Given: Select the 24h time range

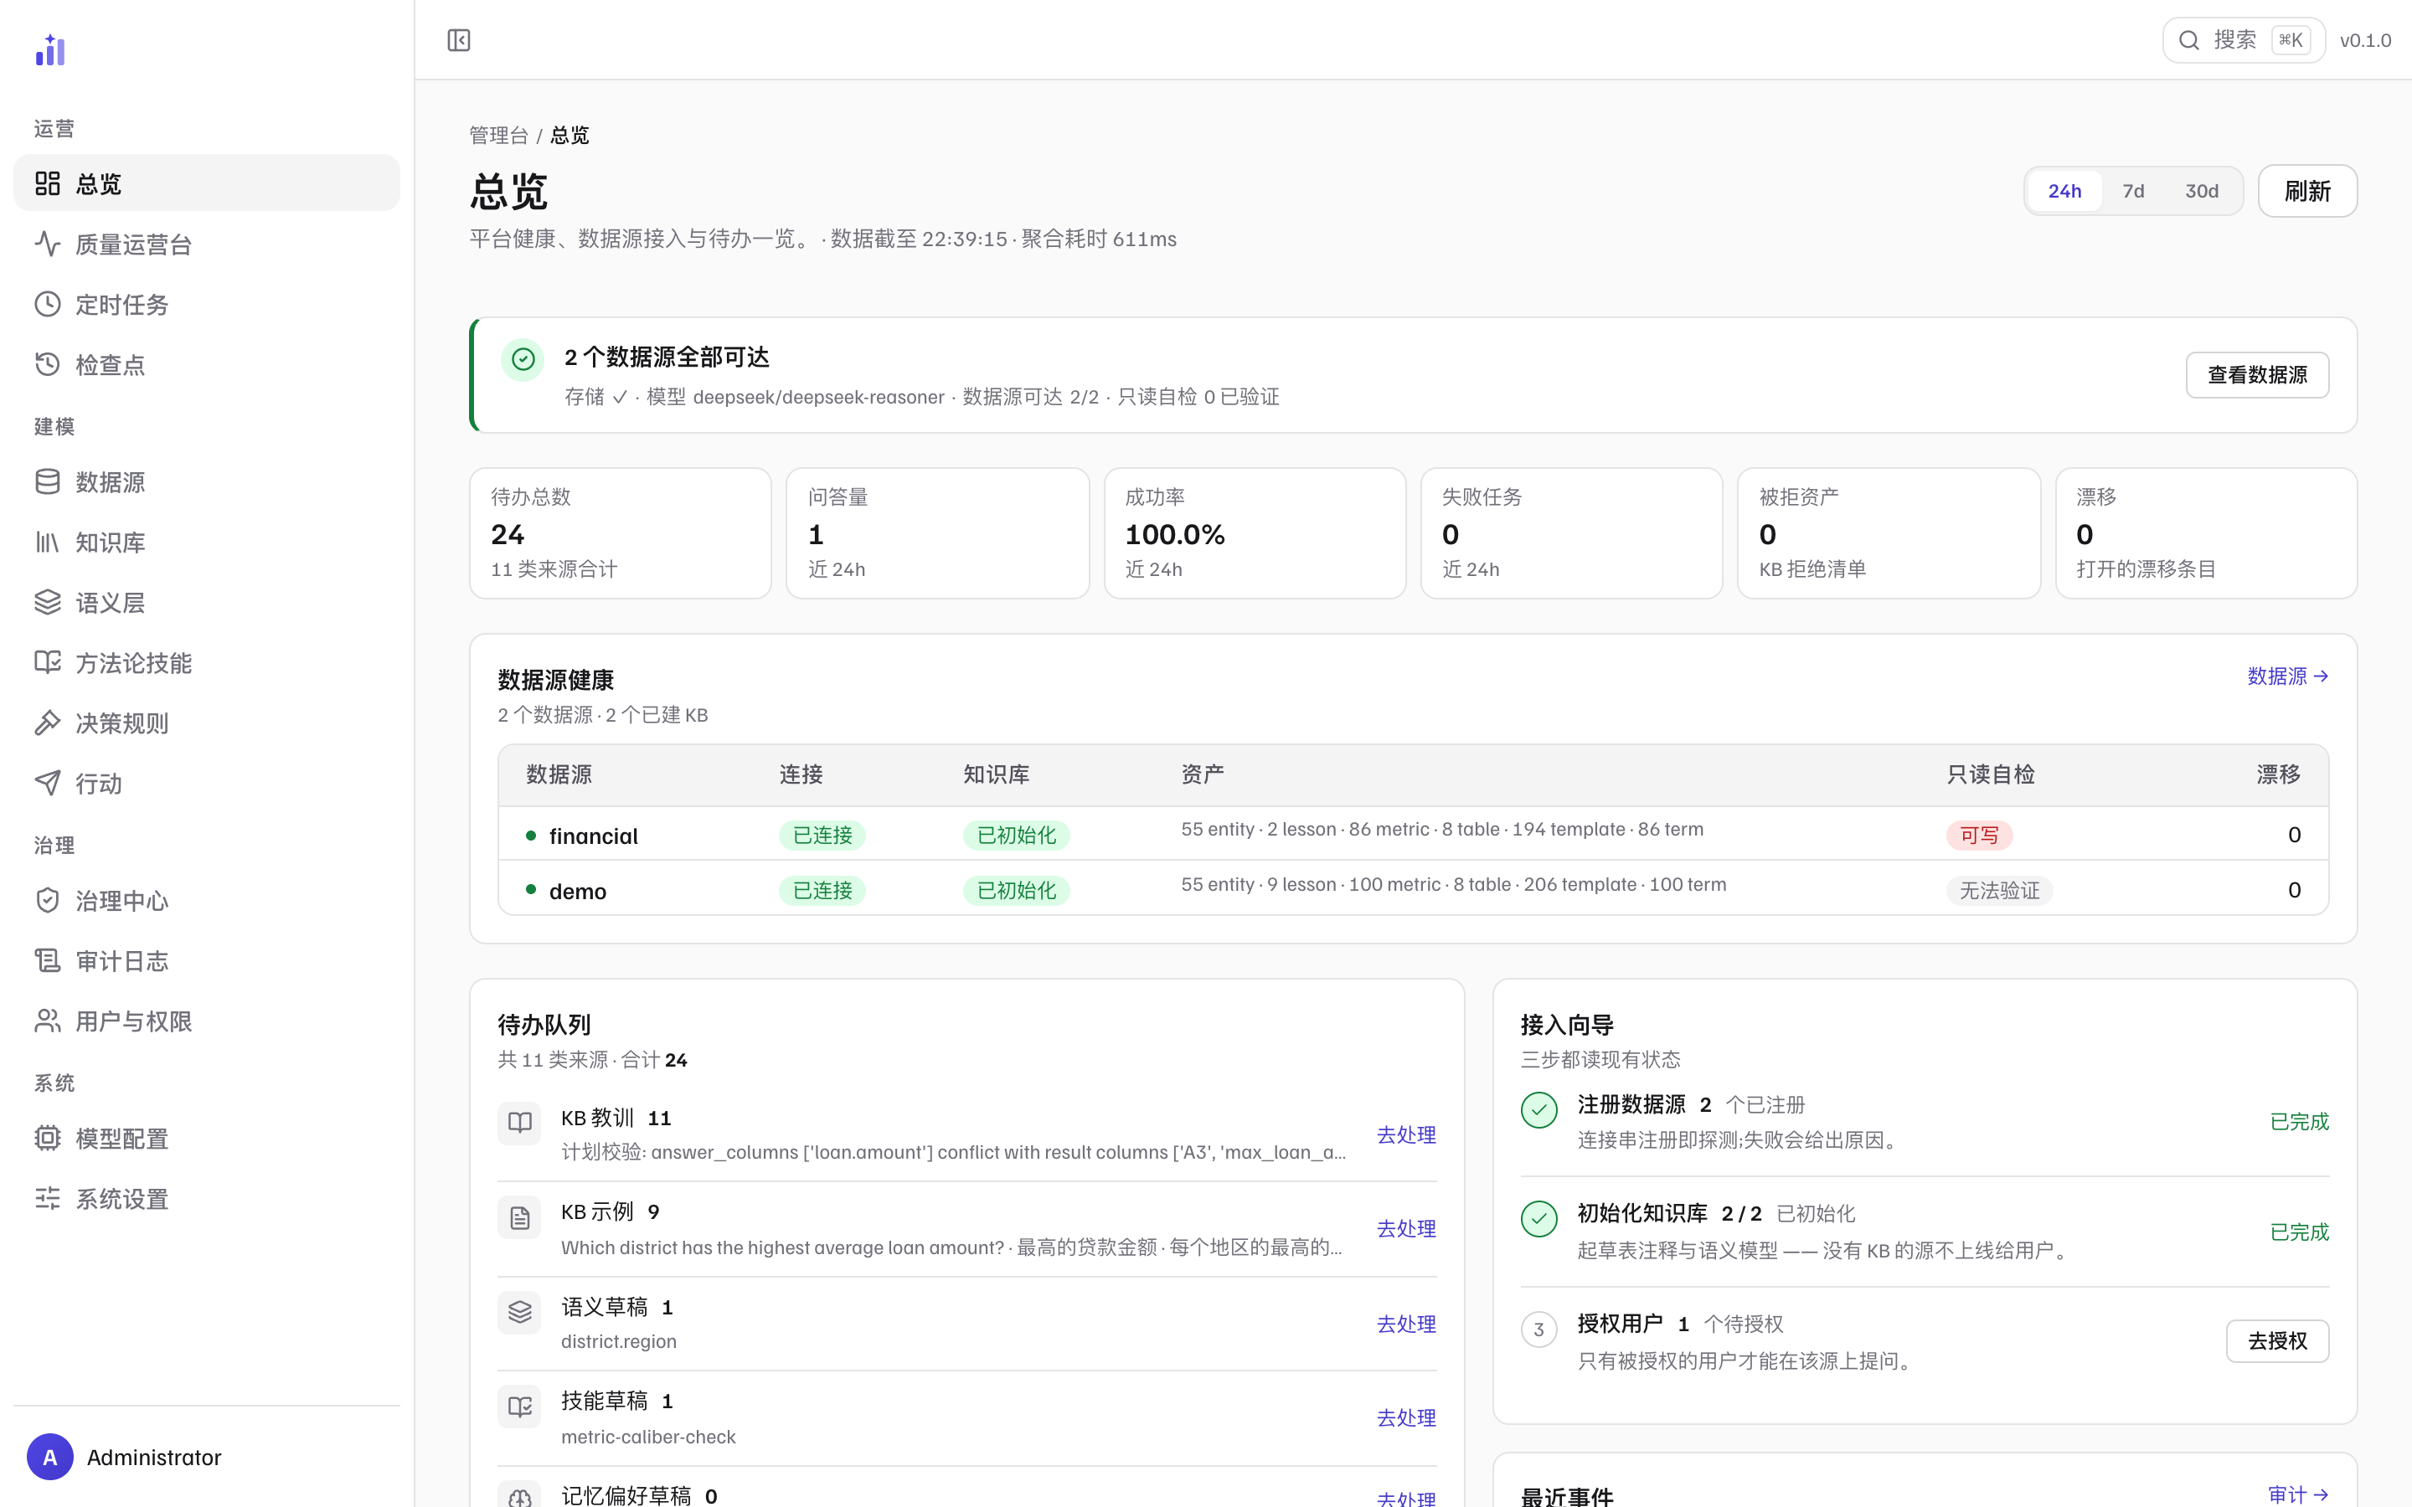Looking at the screenshot, I should coord(2064,190).
